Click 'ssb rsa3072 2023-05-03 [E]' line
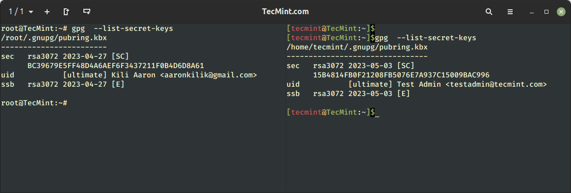This screenshot has height=193, width=571. coord(348,94)
